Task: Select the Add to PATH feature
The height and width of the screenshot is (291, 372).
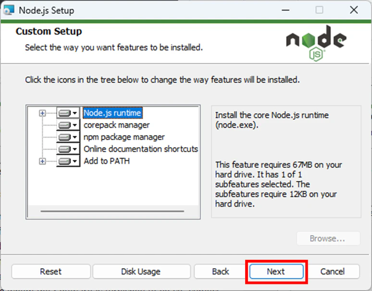Action: 107,161
